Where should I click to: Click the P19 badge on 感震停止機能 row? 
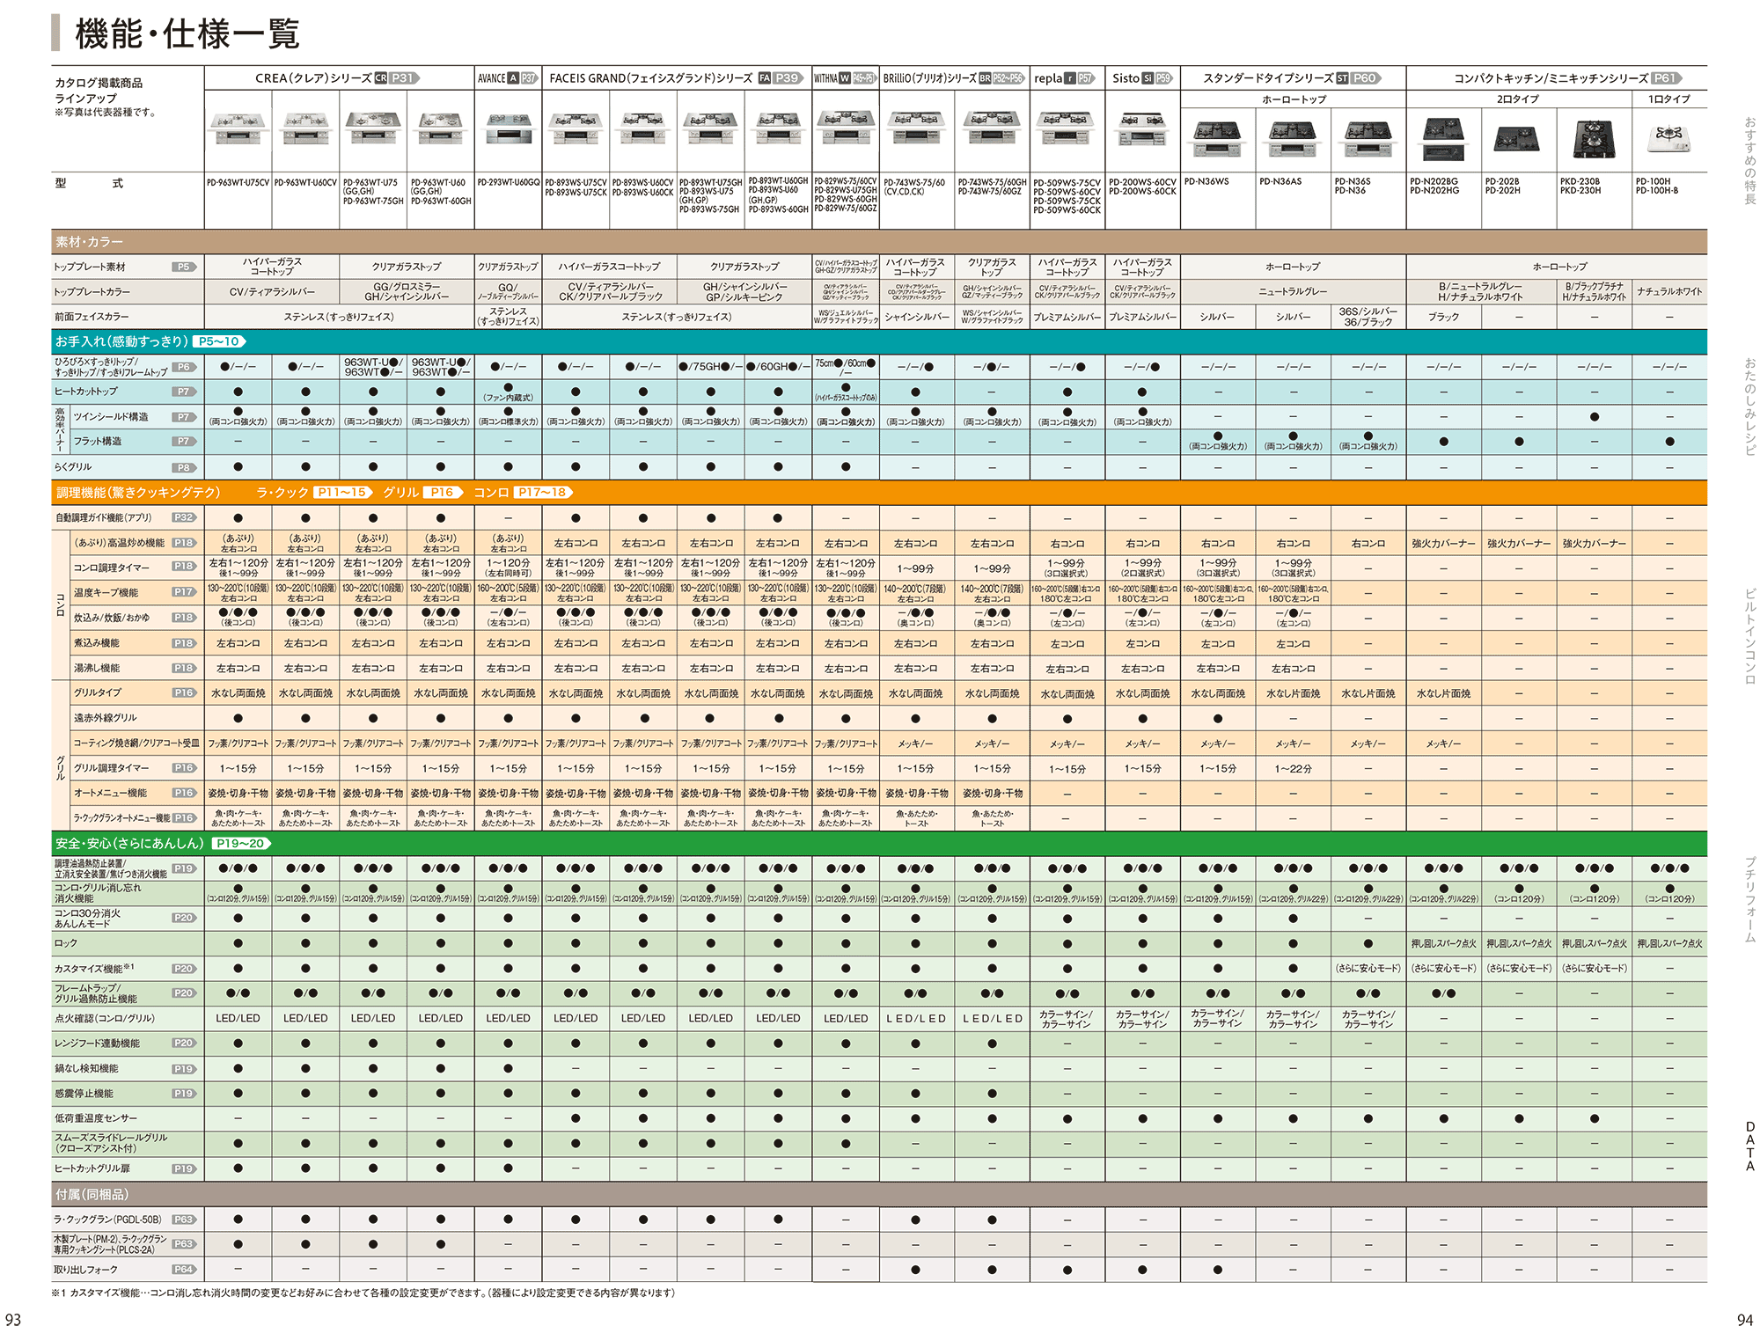[184, 1094]
